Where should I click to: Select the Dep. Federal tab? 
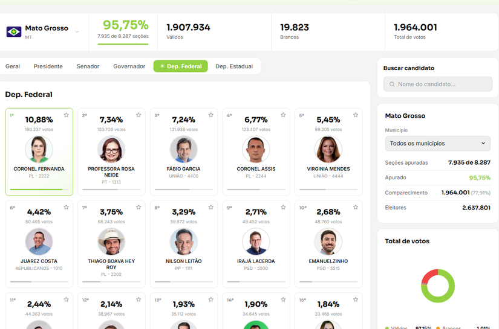click(180, 66)
